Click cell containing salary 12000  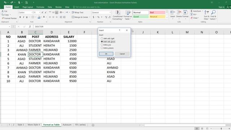69,41
